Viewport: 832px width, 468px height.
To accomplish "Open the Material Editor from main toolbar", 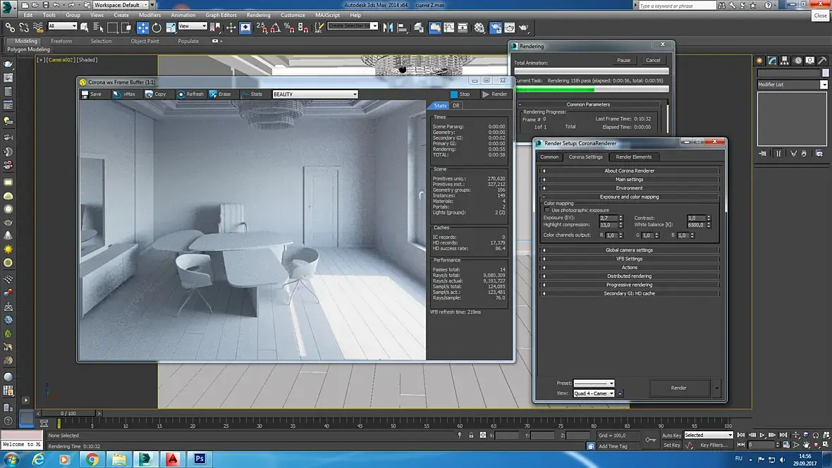I will click(x=479, y=27).
